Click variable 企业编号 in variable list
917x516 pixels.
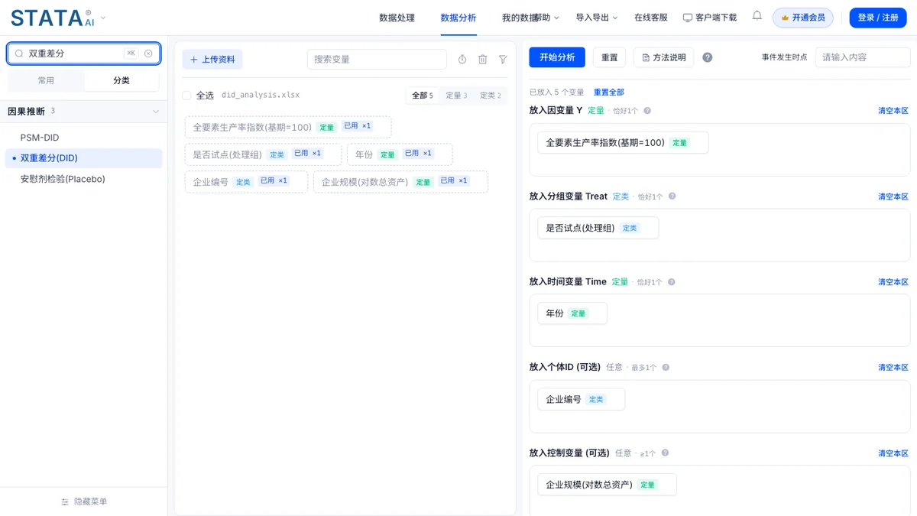tap(246, 182)
